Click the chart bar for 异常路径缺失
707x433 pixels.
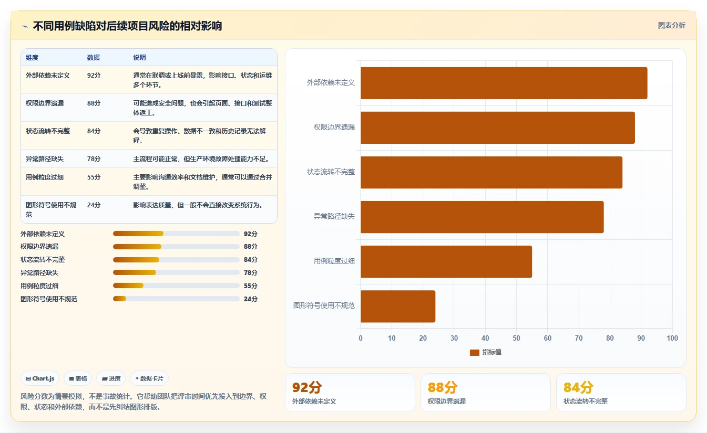click(482, 217)
